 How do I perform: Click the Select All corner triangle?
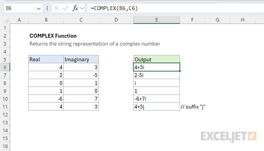click(6, 20)
